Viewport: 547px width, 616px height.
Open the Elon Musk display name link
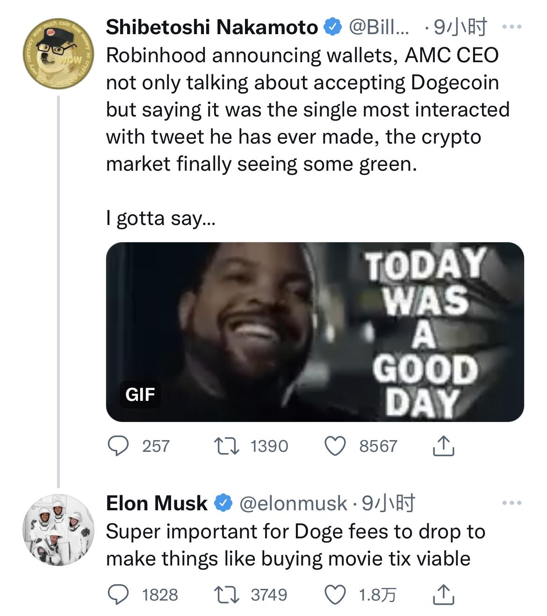[x=157, y=503]
